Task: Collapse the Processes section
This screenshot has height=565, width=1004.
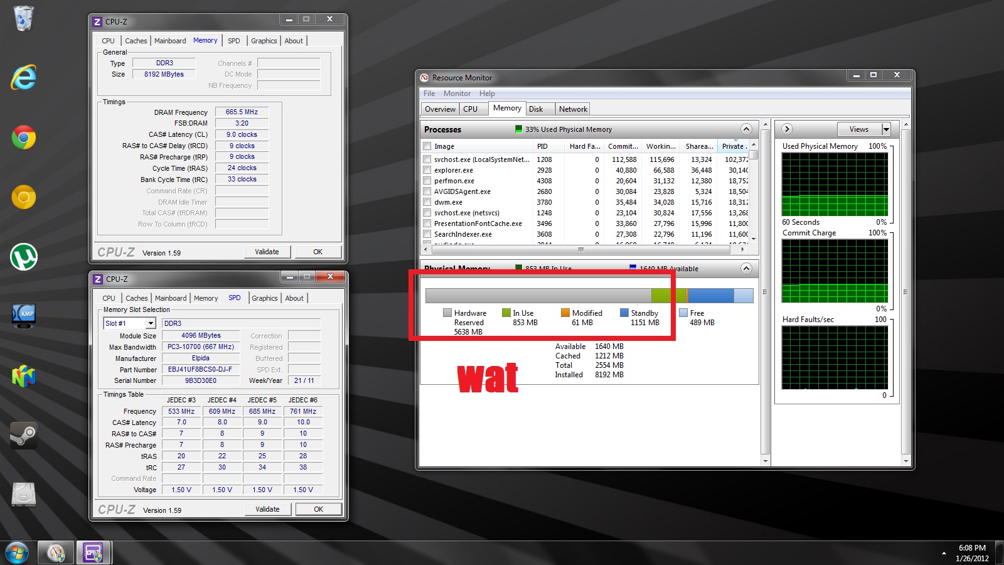Action: [746, 129]
